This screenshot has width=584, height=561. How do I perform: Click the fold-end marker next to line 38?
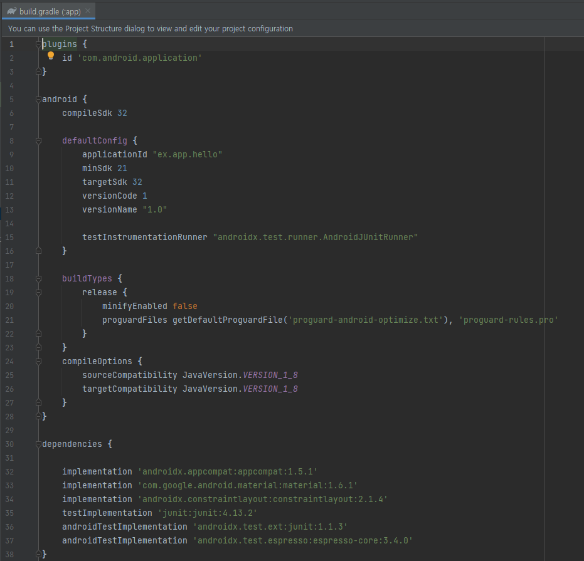click(x=38, y=554)
